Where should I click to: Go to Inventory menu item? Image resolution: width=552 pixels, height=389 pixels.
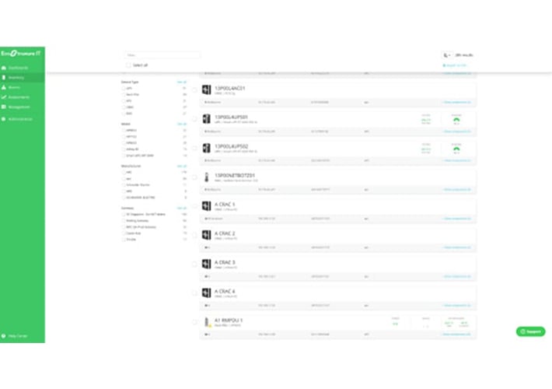coord(16,78)
